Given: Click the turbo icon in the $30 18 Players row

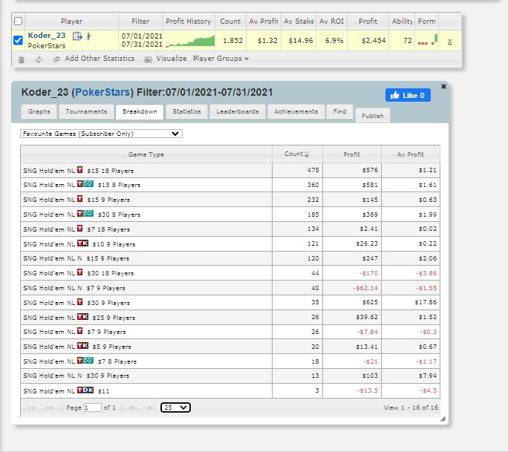Looking at the screenshot, I should click(79, 272).
